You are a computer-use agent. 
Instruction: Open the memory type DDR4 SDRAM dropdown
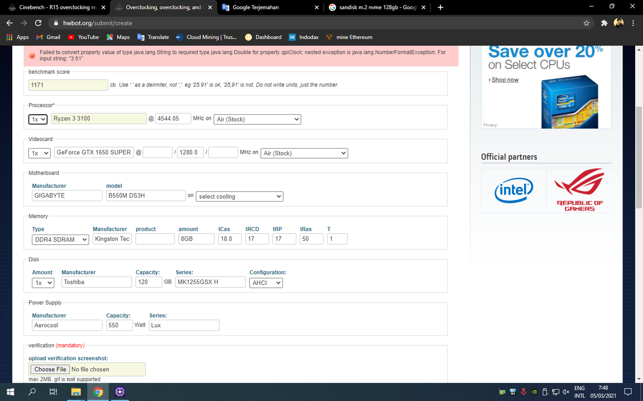pos(60,239)
